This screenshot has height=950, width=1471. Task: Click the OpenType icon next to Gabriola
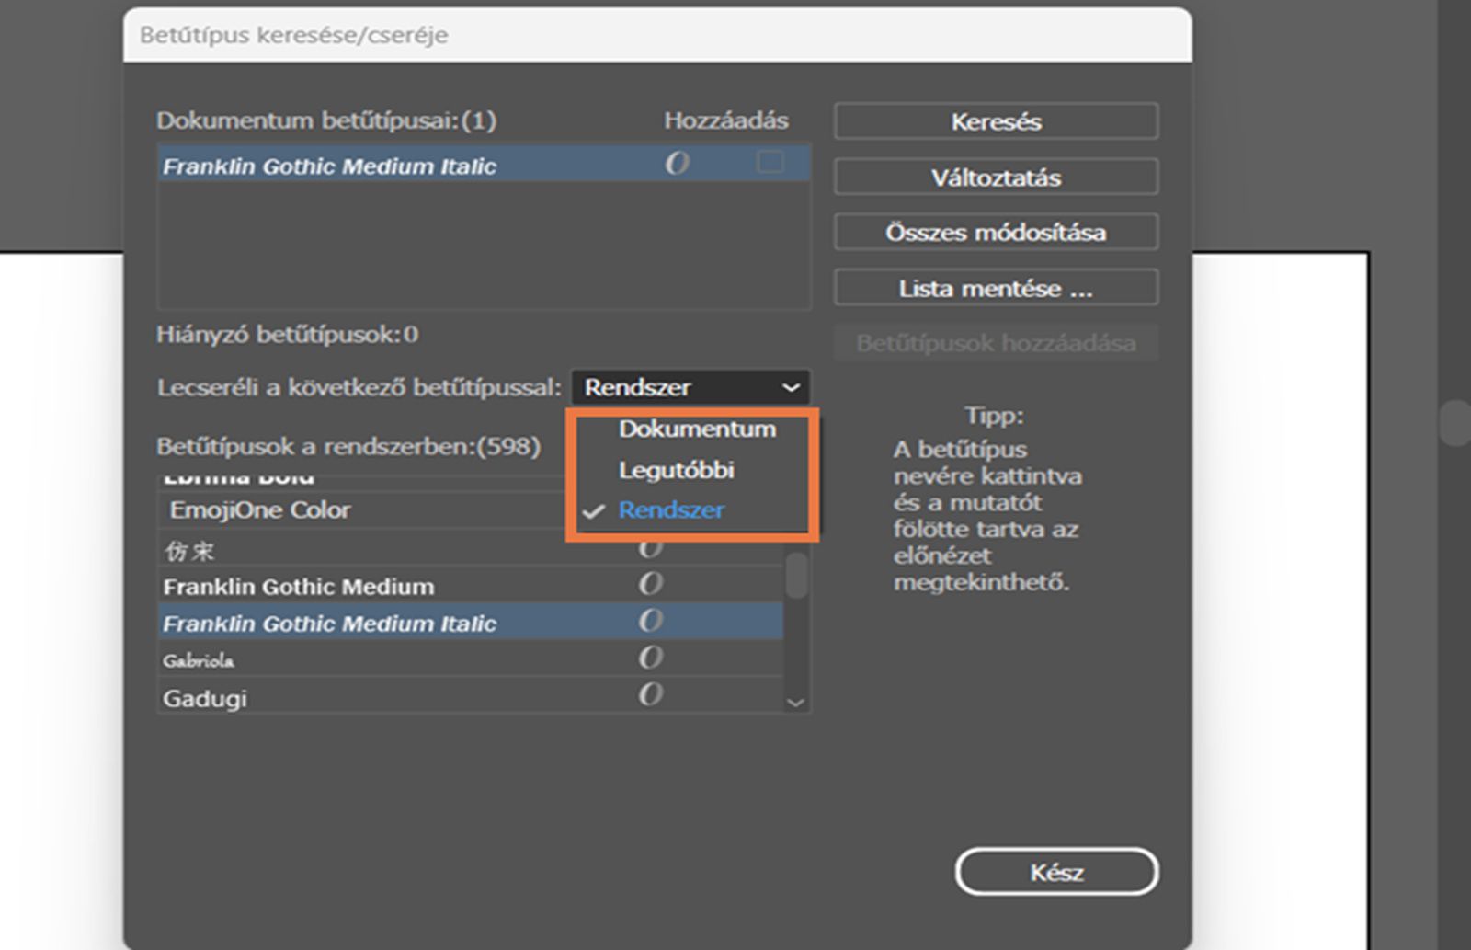click(x=650, y=658)
